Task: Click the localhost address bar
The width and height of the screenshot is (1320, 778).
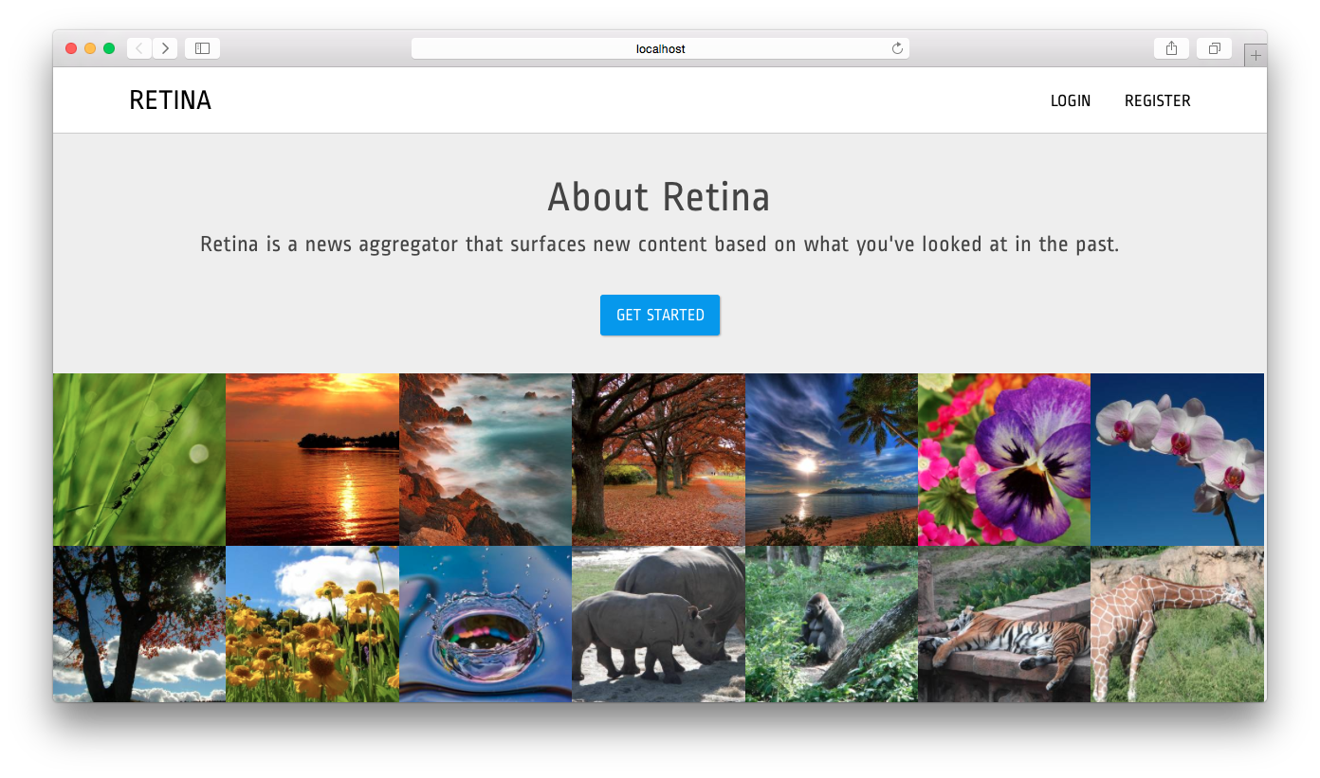Action: pos(660,48)
